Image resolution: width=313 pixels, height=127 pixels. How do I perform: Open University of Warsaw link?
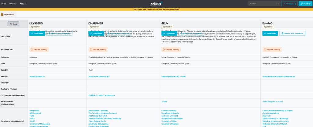click(x=170, y=124)
